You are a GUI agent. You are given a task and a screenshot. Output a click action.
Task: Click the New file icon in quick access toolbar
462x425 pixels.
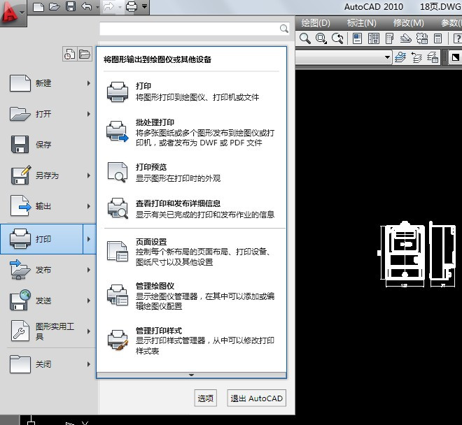click(38, 6)
